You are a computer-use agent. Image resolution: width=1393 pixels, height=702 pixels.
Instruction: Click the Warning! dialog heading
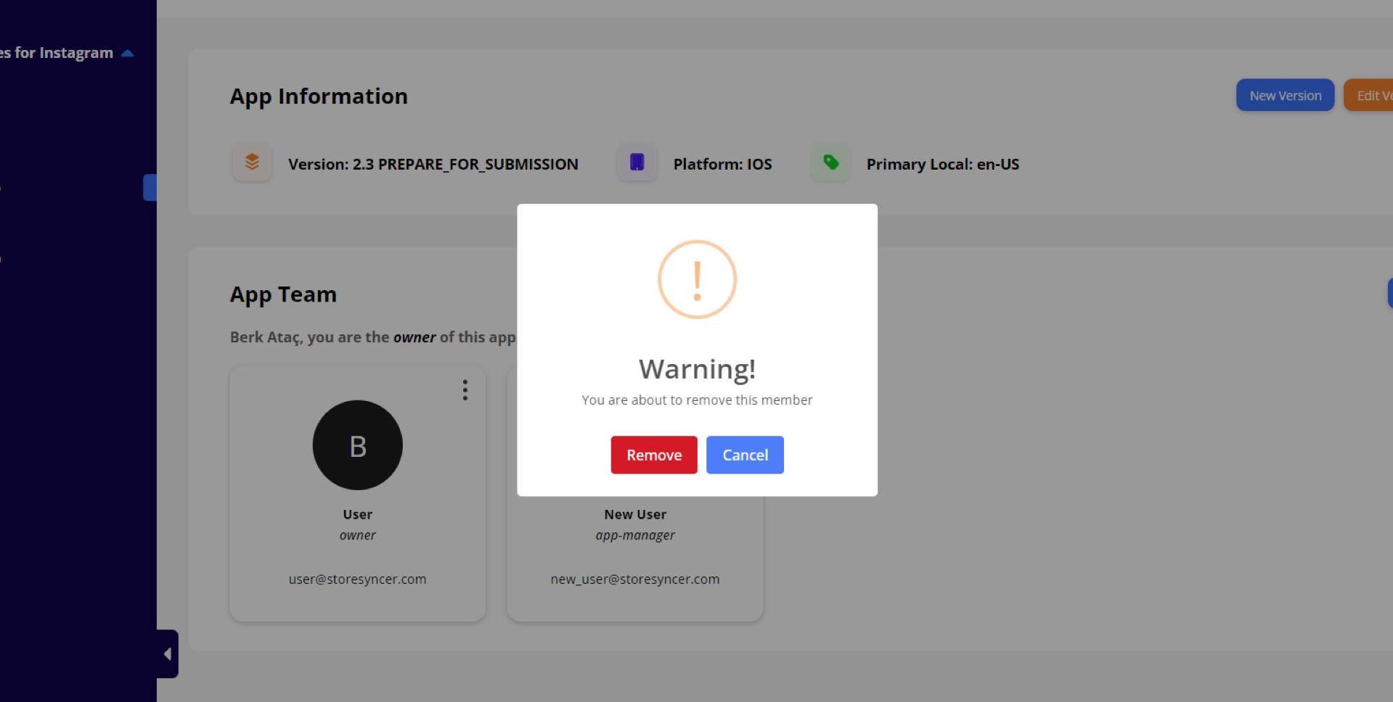tap(697, 369)
